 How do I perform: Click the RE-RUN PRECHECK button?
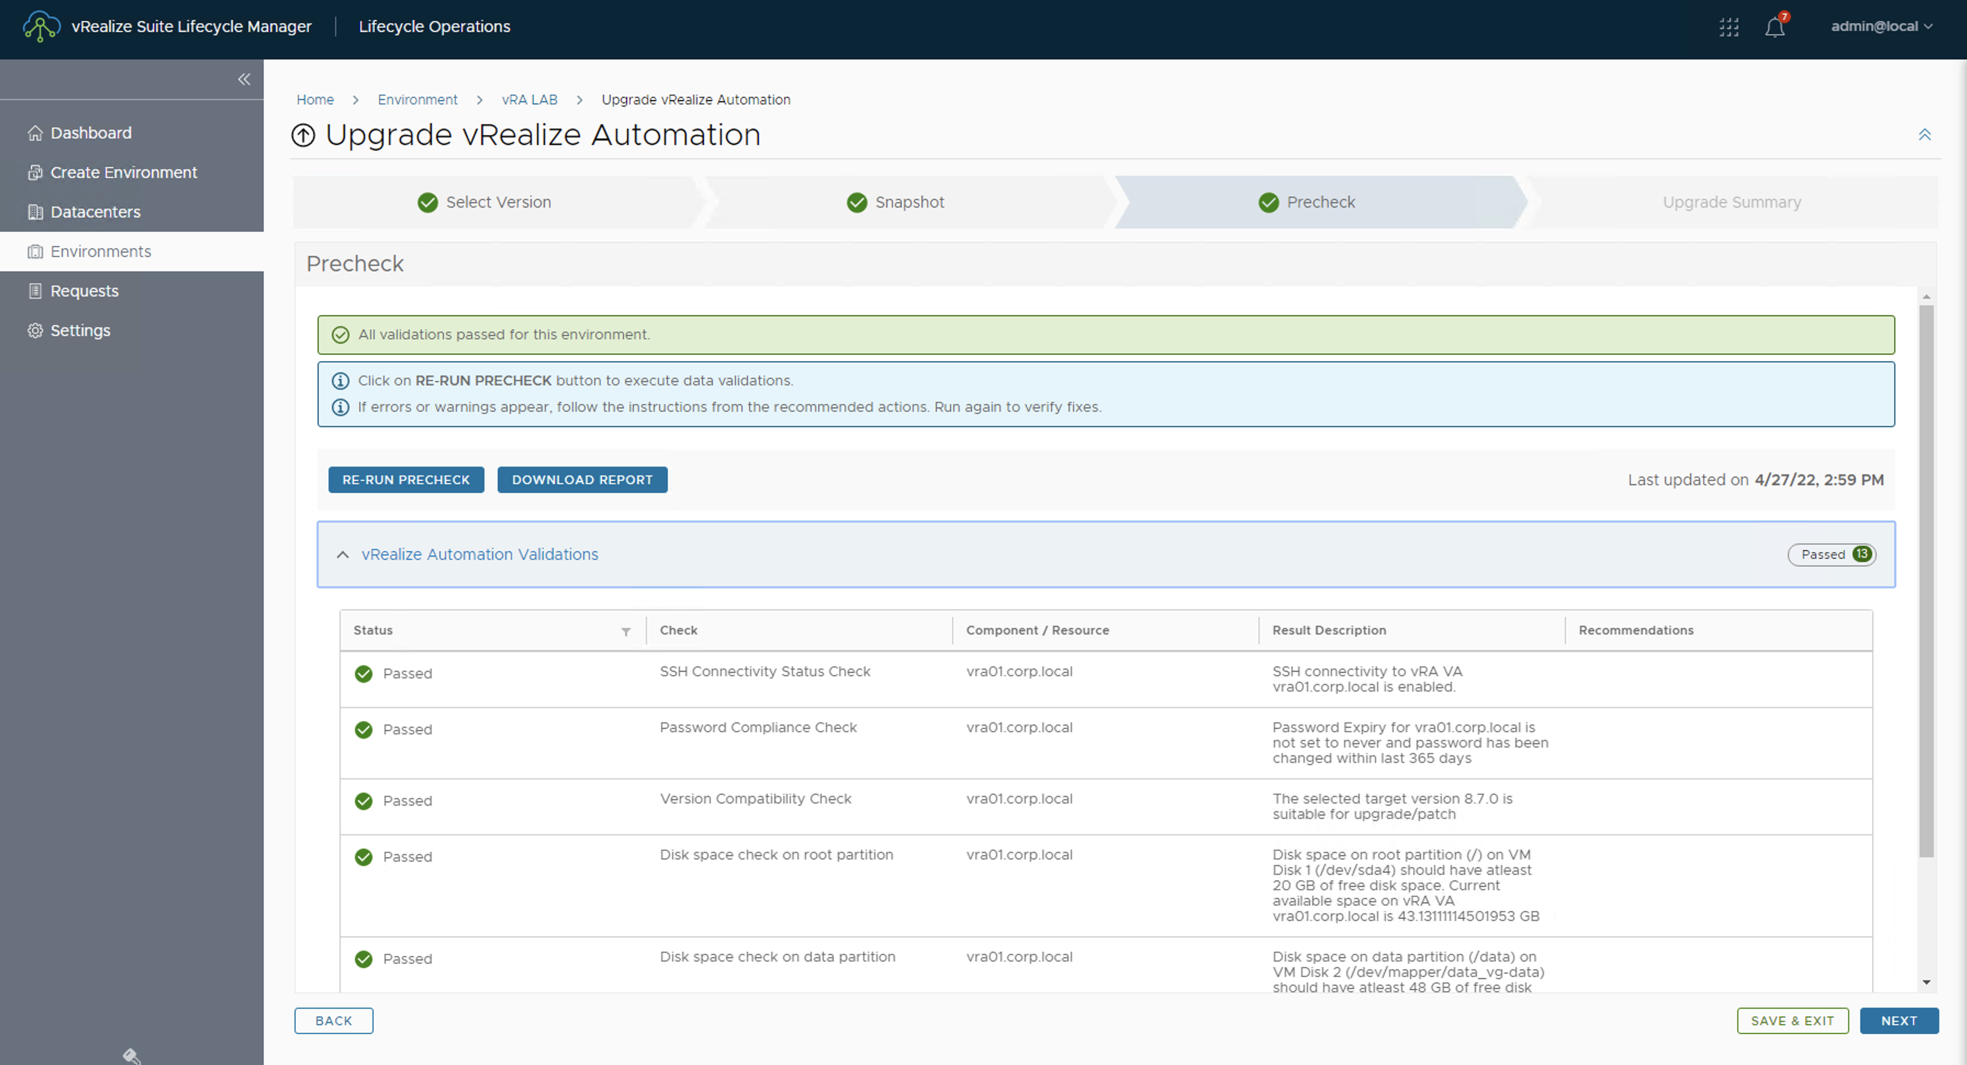[x=405, y=479]
